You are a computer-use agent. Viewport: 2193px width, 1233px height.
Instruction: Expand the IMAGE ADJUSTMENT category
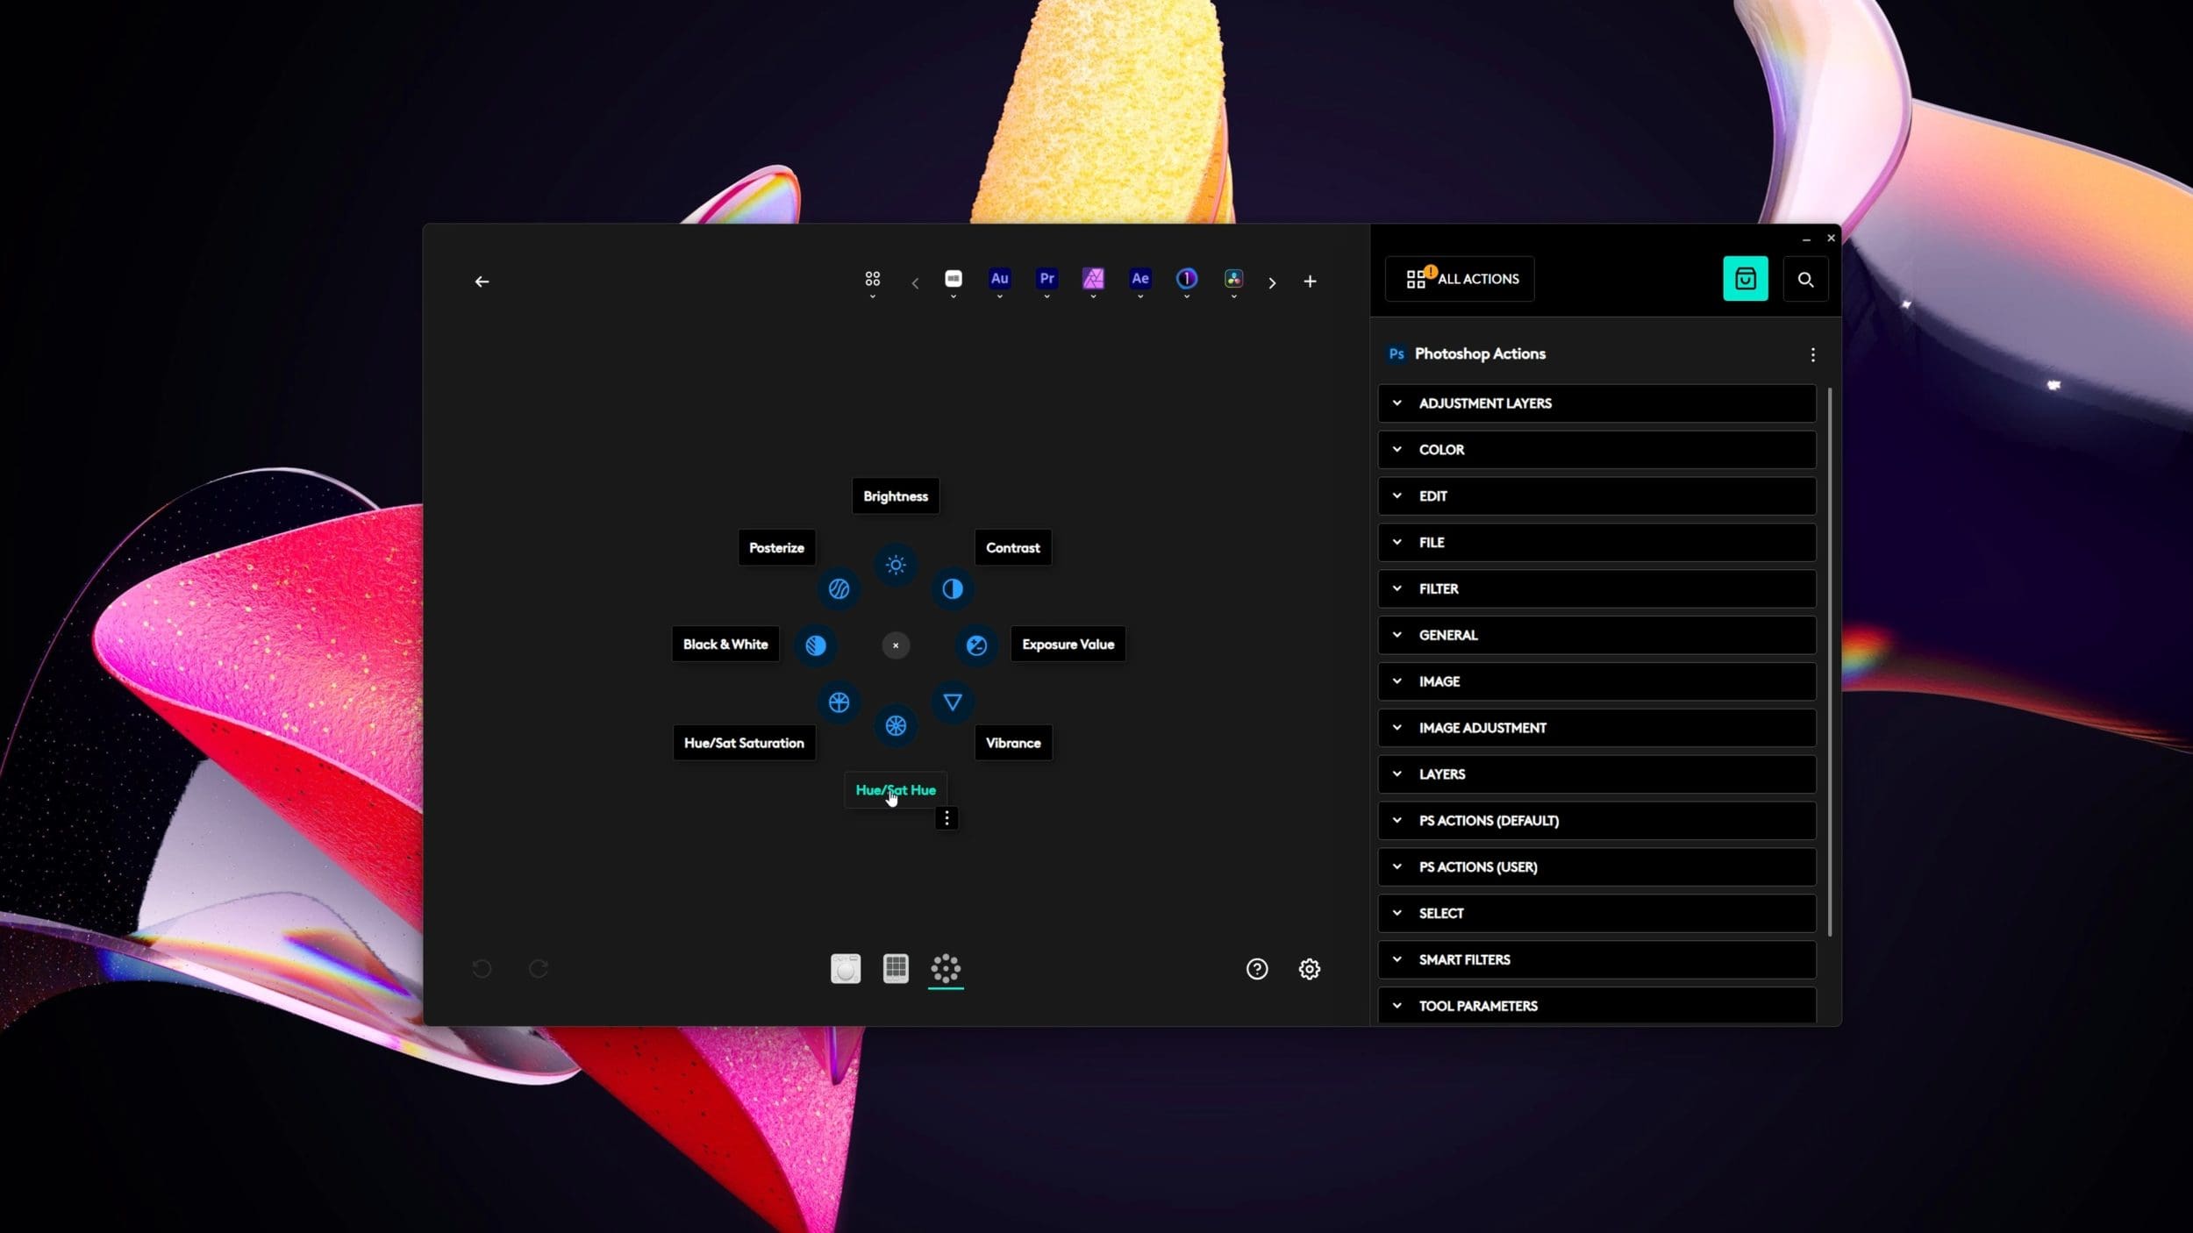(1597, 728)
